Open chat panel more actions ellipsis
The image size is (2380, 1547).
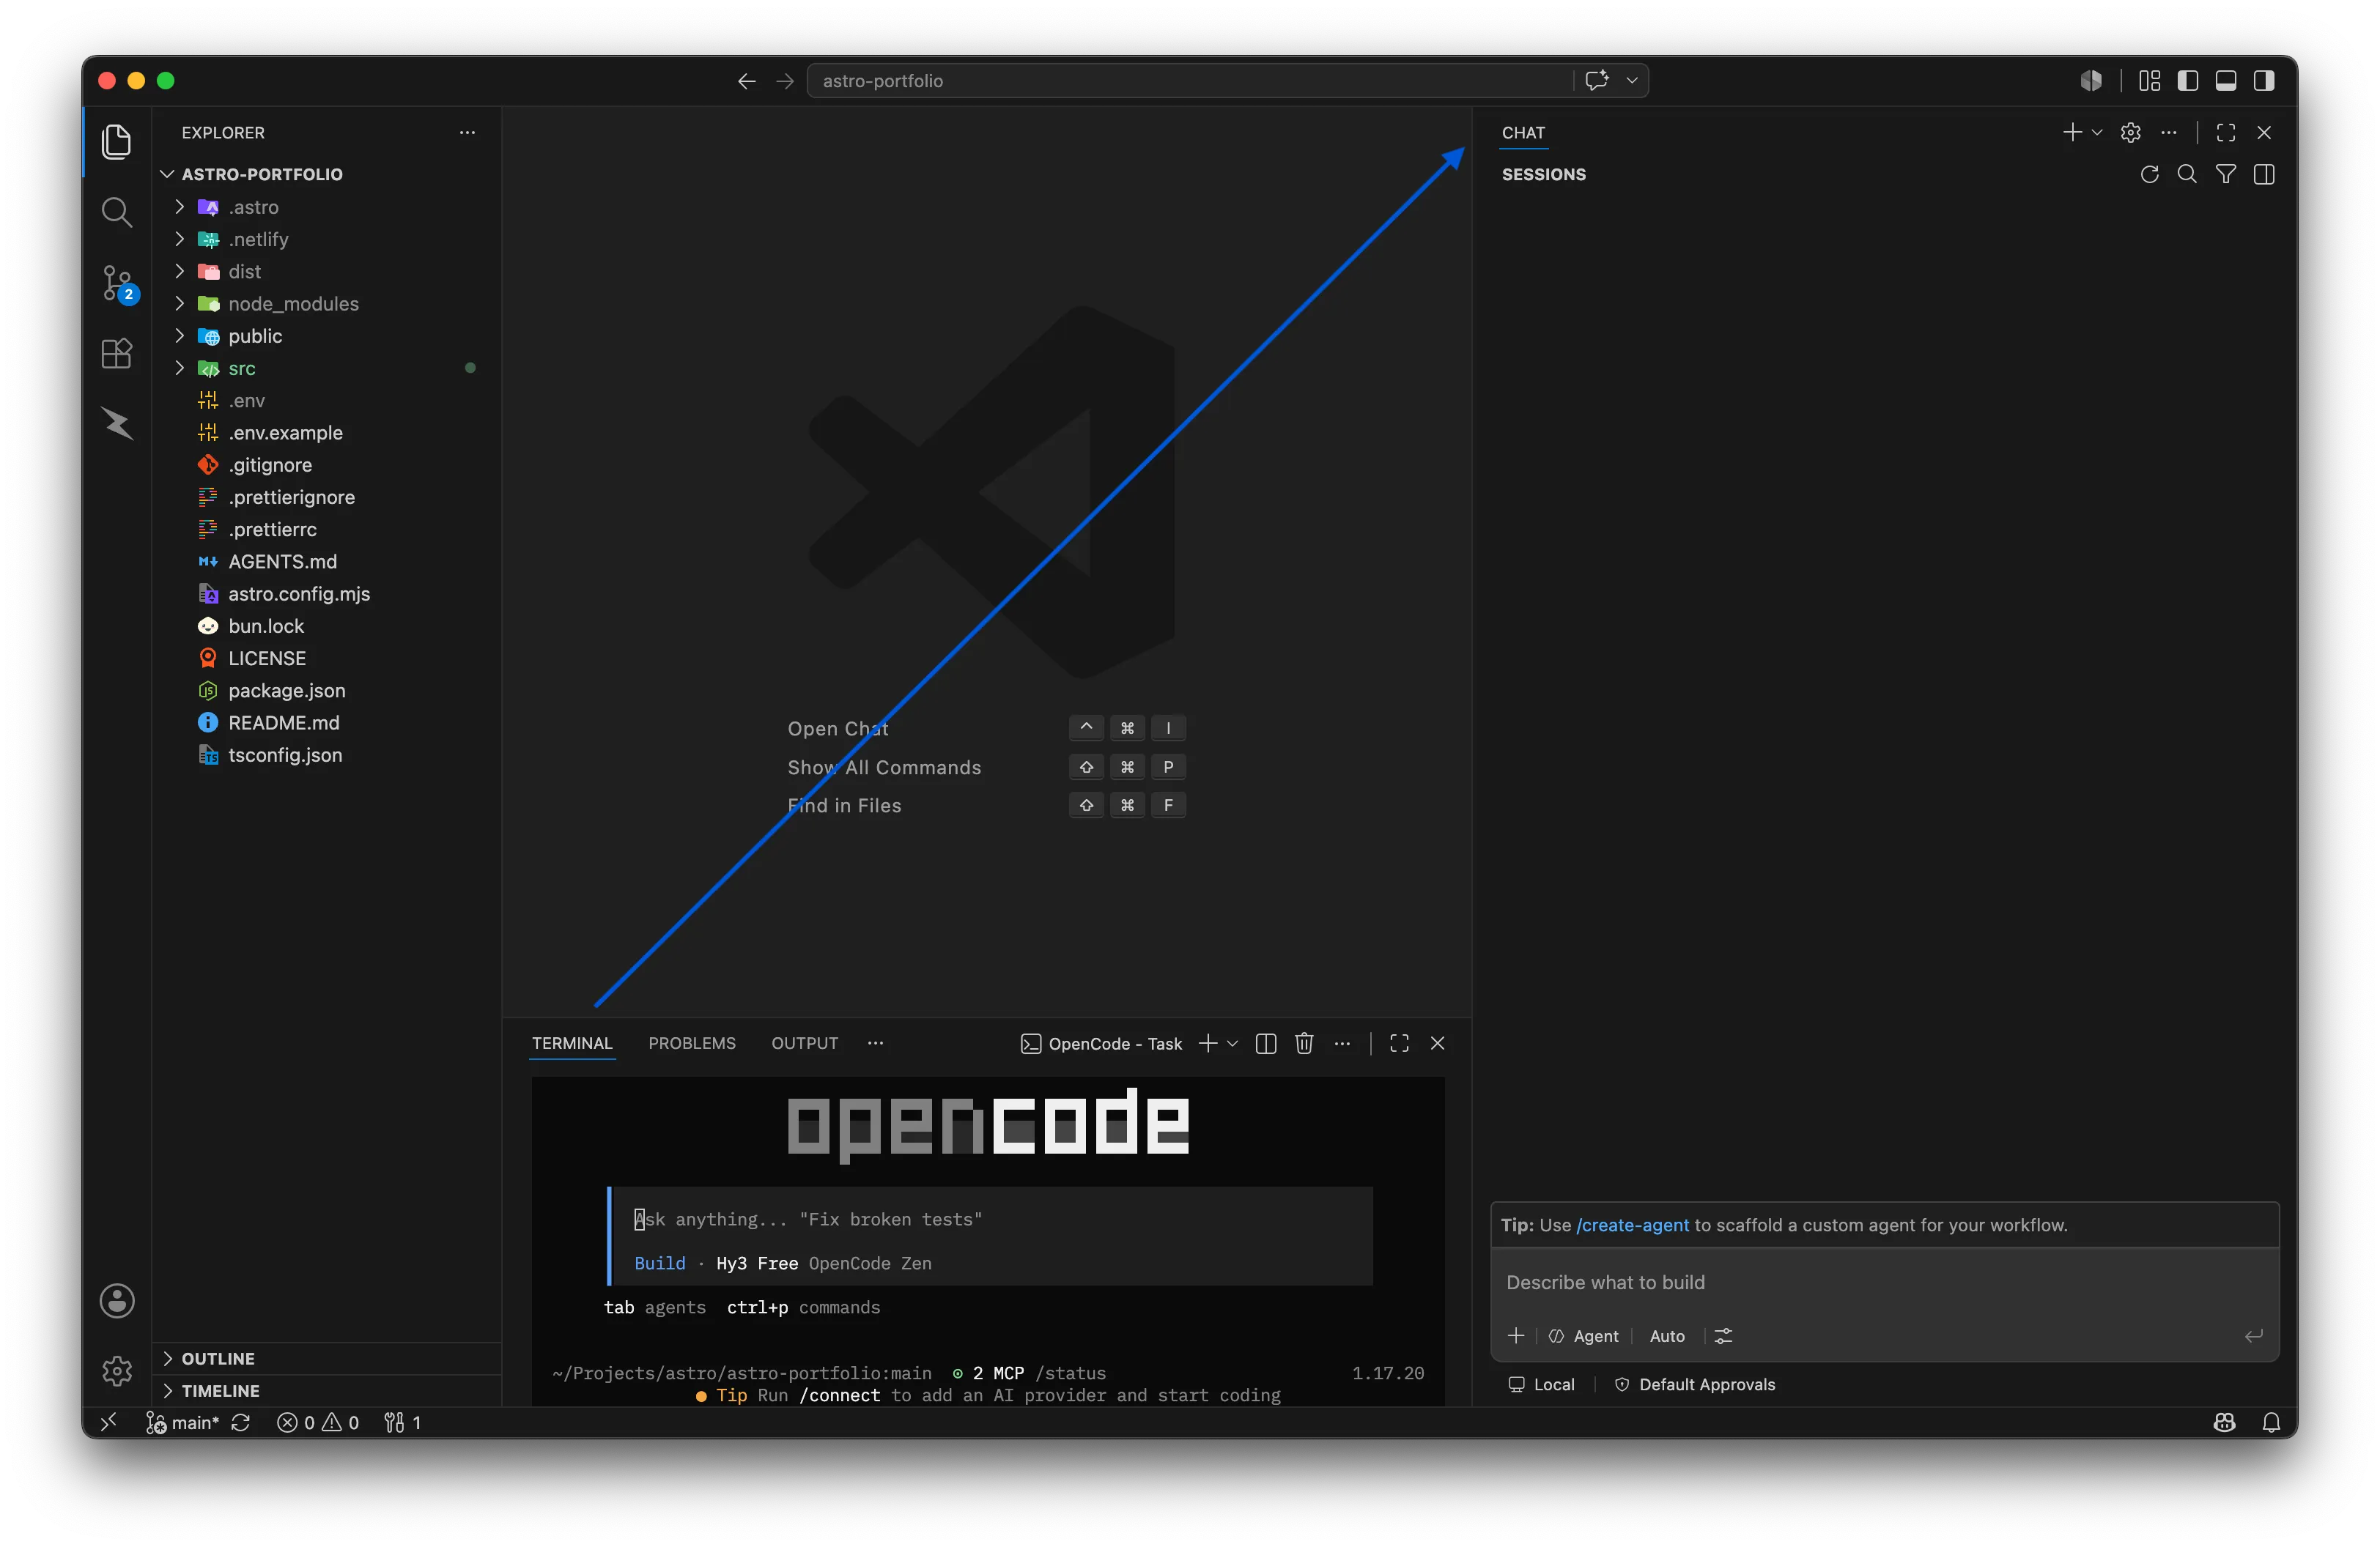2168,132
